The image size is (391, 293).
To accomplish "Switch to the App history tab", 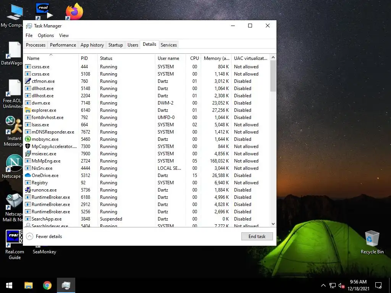I will (92, 45).
